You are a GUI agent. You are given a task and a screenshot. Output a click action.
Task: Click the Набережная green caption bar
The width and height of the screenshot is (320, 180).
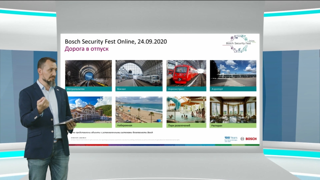[x=139, y=125]
